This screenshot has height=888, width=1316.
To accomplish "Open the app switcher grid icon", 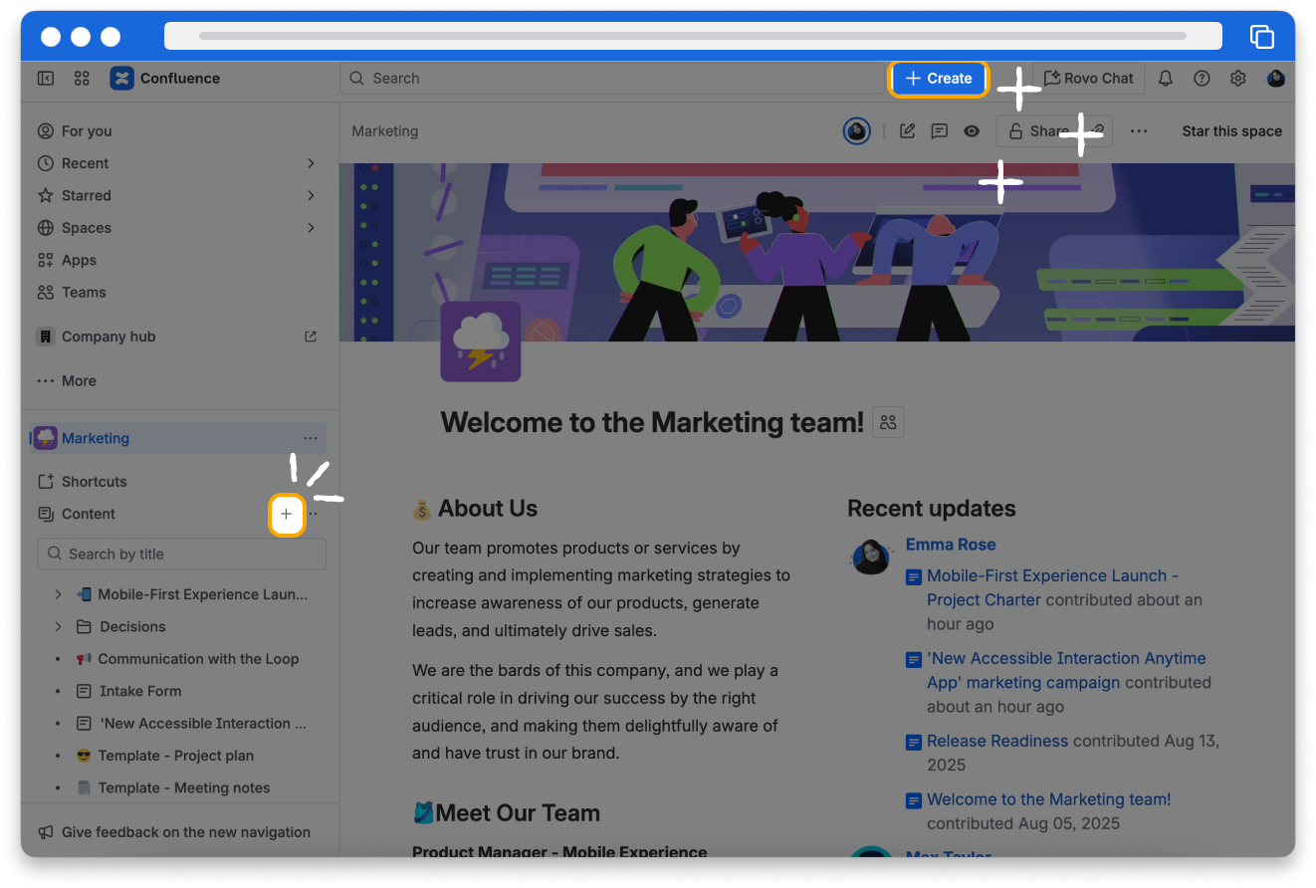I will (82, 79).
